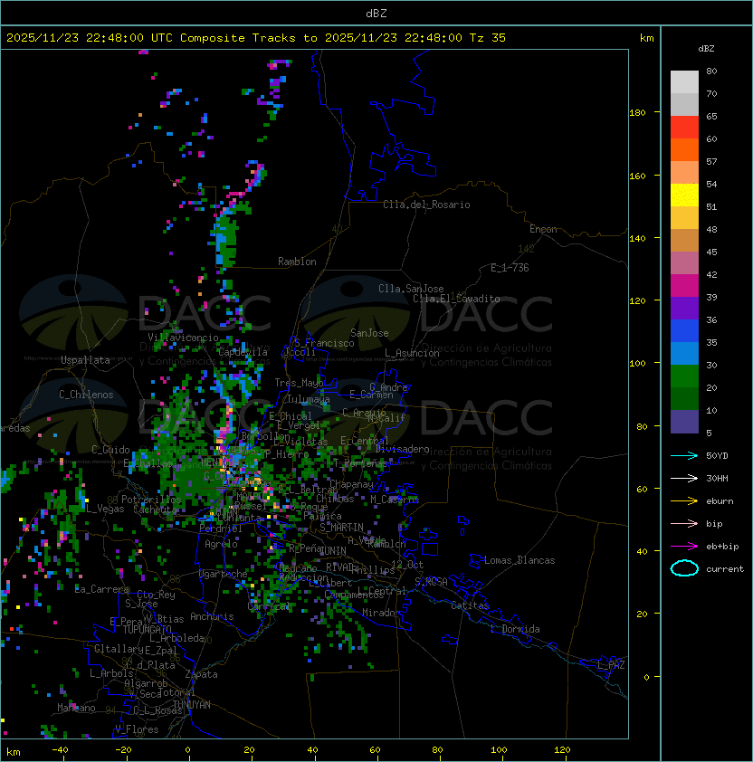Click the pink bip arrow icon
The image size is (753, 762).
click(x=684, y=523)
